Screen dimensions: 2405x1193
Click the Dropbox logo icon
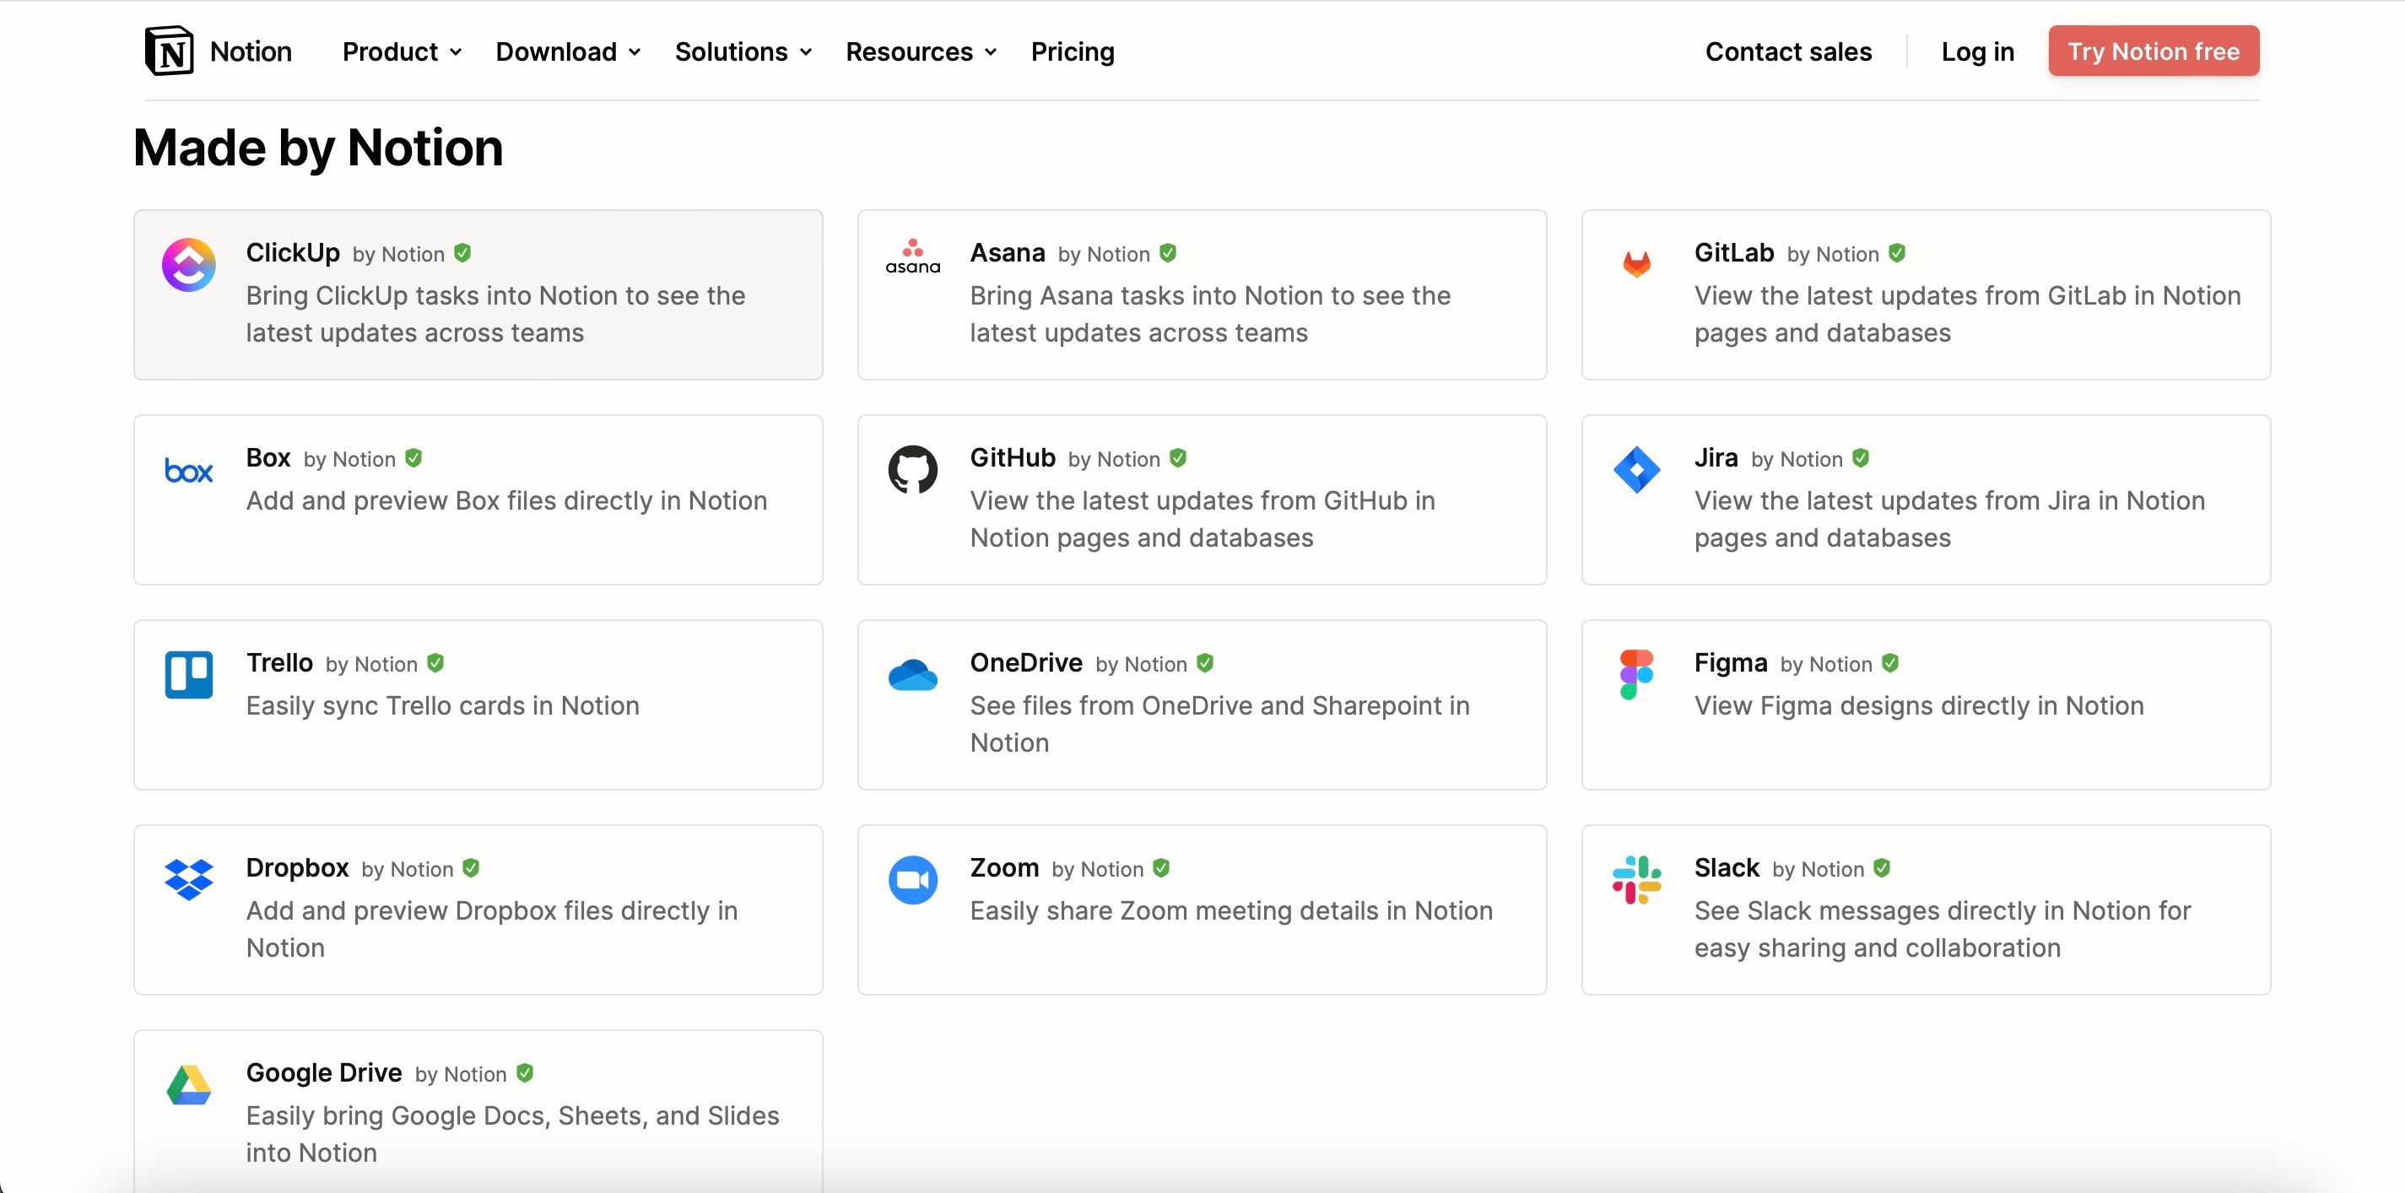point(188,879)
